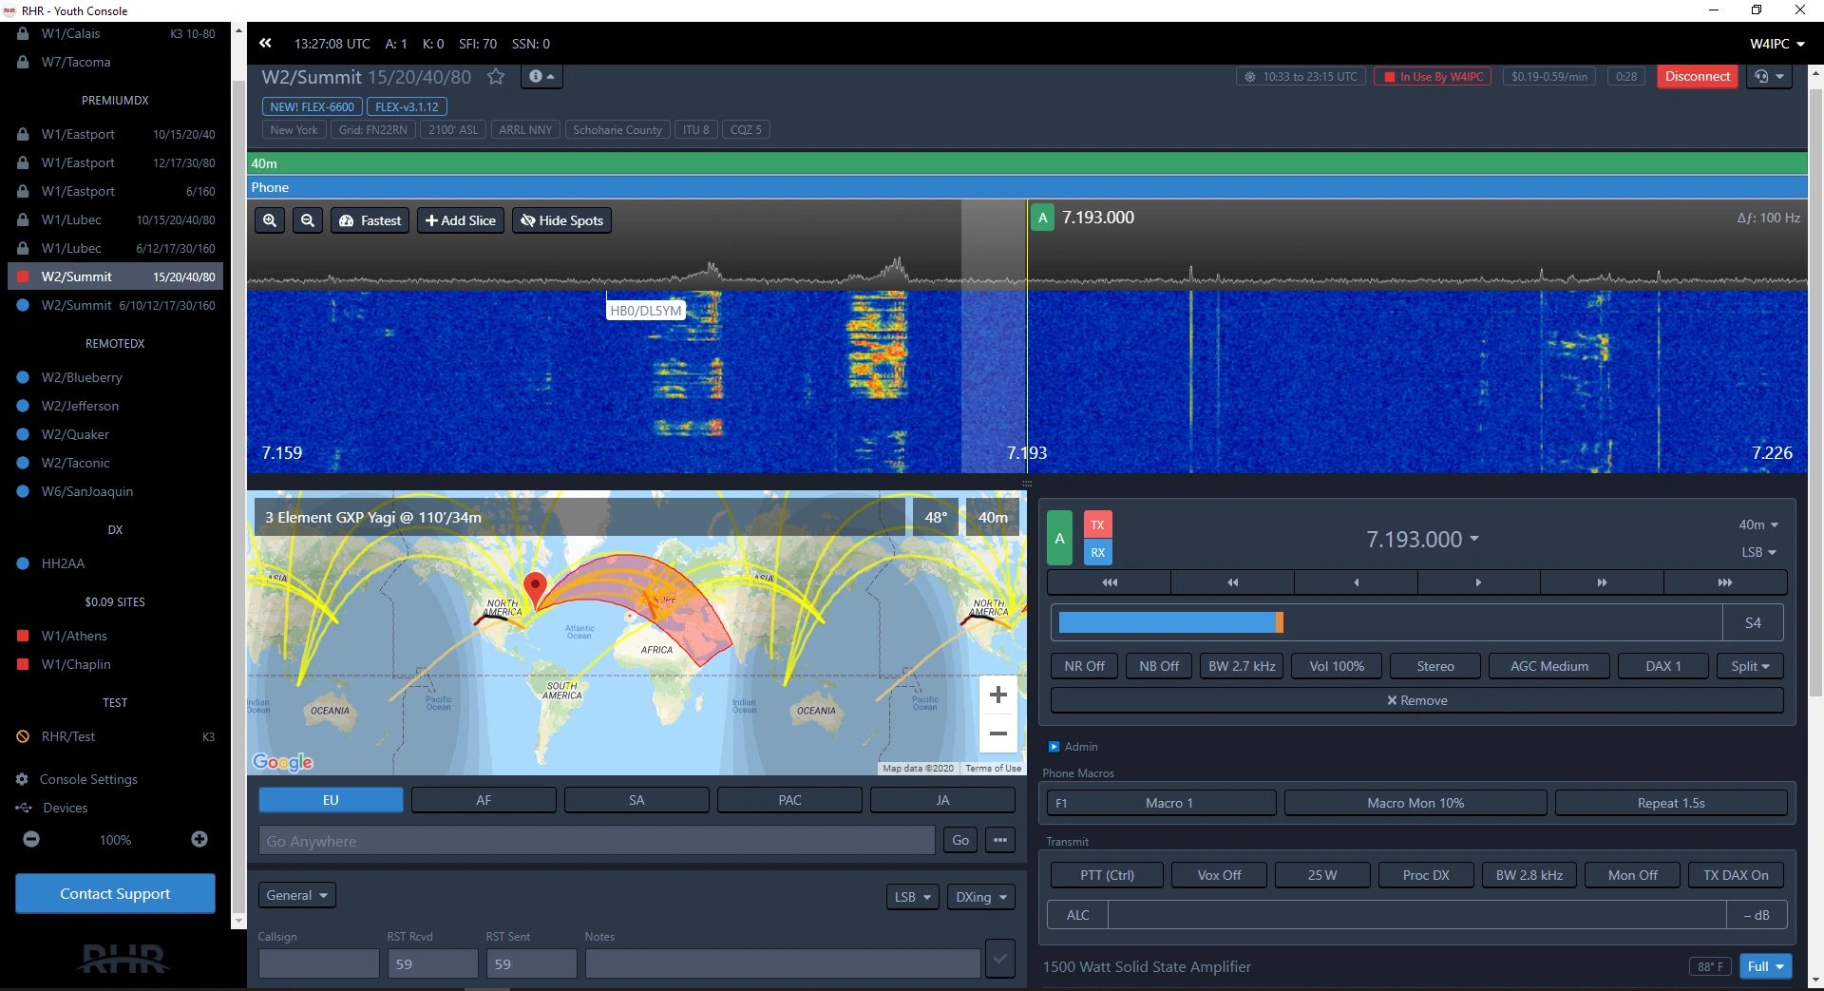Select the SA antenna direction tab

tap(636, 800)
